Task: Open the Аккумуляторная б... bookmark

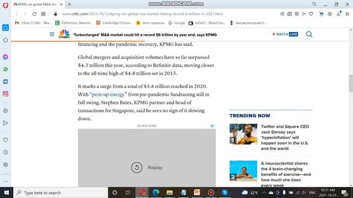Action: pos(248,23)
